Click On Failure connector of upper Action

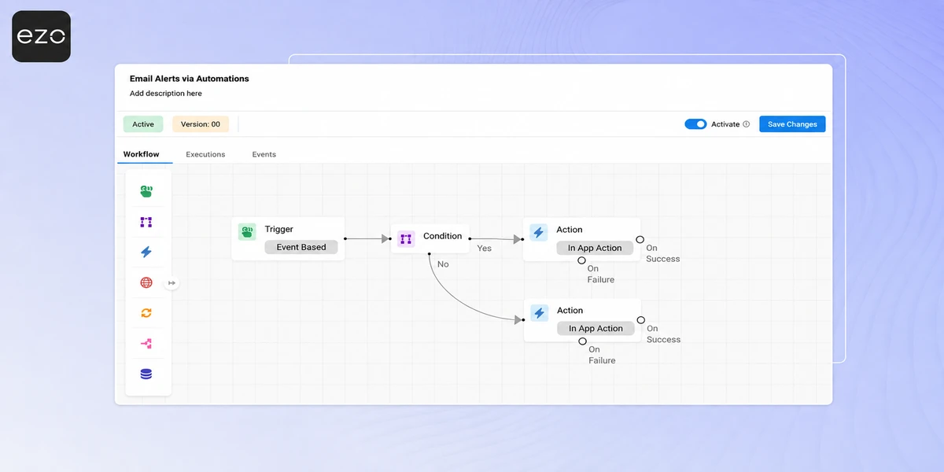[581, 260]
